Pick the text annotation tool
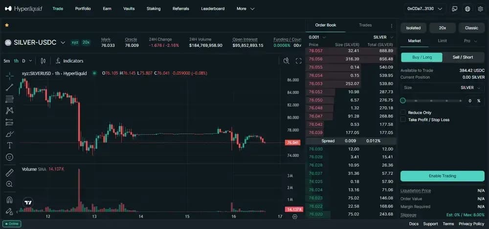This screenshot has width=489, height=229. [x=9, y=146]
